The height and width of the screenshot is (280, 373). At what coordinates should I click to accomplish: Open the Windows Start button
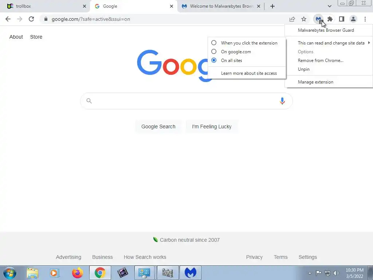10,273
